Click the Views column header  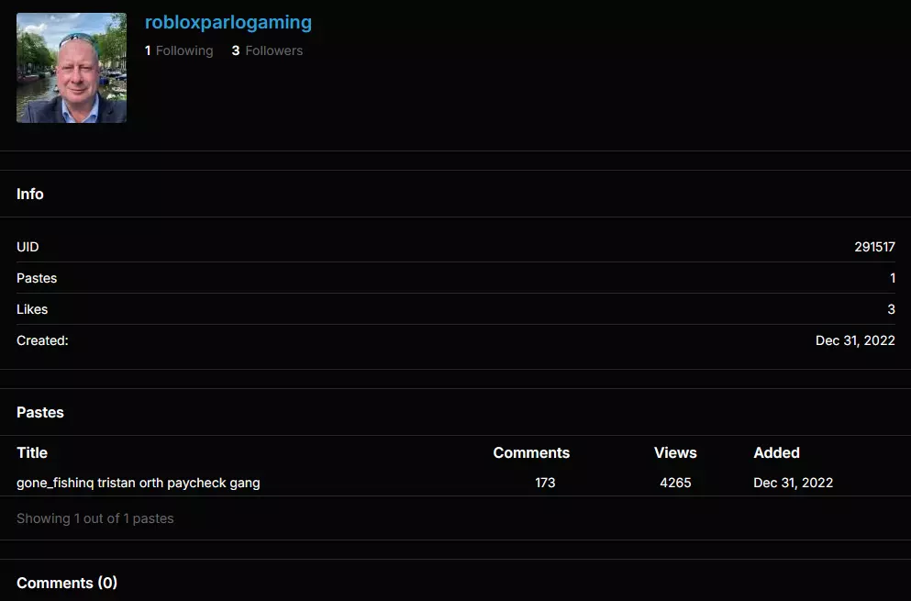[675, 452]
